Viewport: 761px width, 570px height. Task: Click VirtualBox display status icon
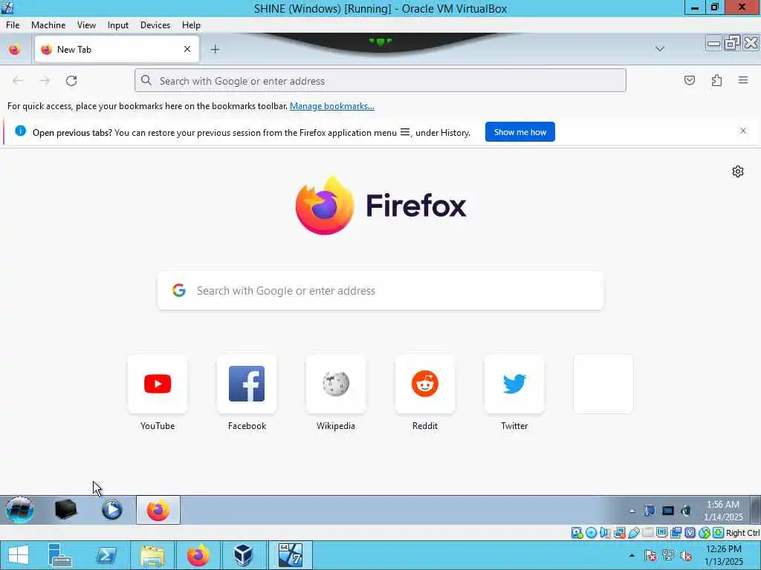point(661,533)
